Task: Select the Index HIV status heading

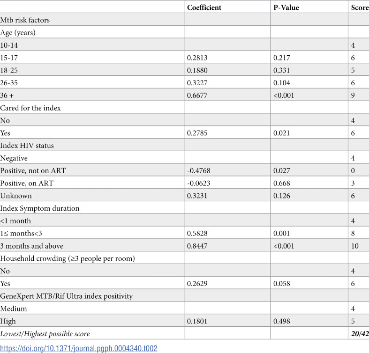Action: (27, 146)
